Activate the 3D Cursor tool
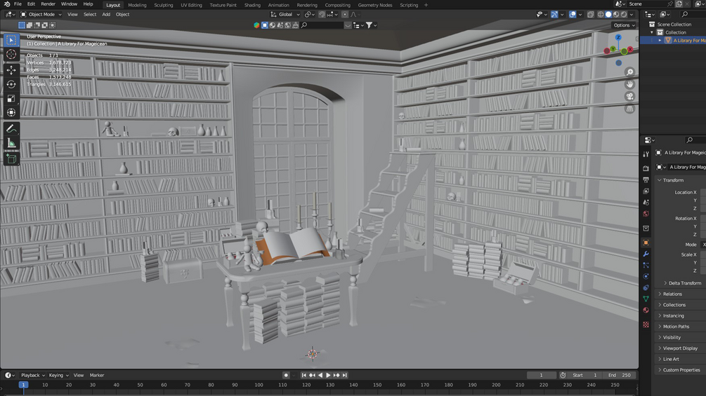 pyautogui.click(x=11, y=55)
